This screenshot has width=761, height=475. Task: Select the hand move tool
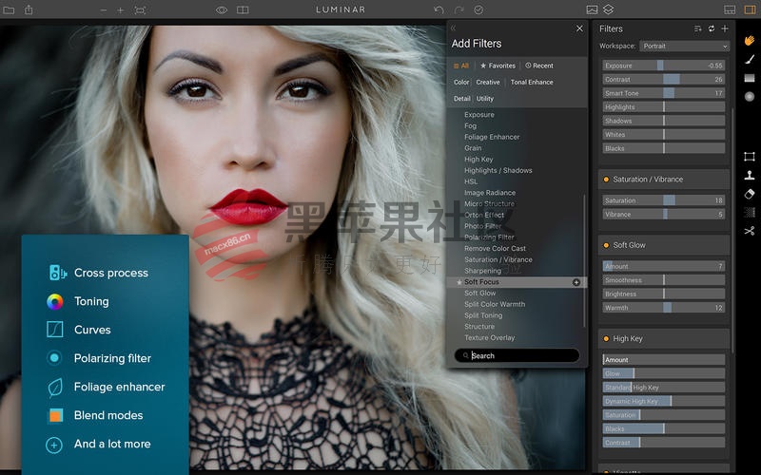[x=750, y=40]
